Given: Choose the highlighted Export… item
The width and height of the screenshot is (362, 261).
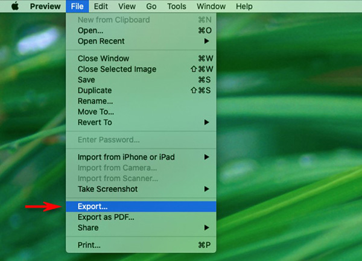Looking at the screenshot, I should (x=141, y=206).
